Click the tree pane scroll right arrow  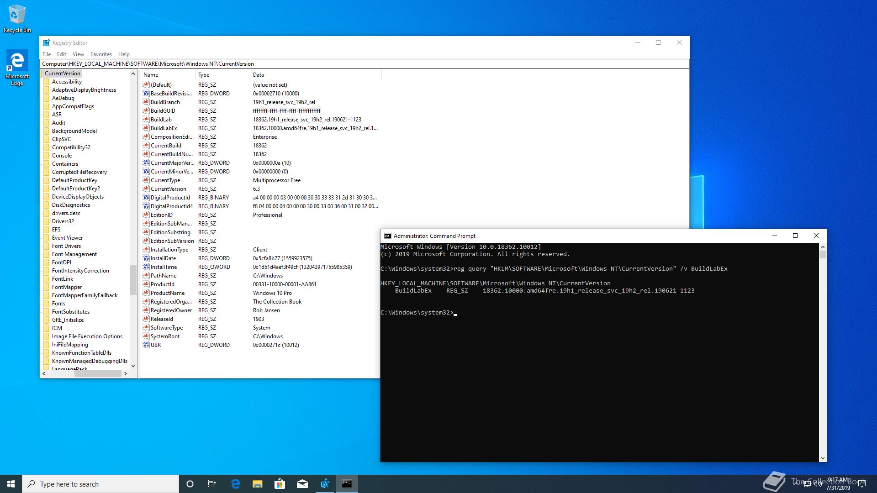pos(126,373)
